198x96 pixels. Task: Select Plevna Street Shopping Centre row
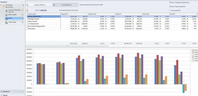[112, 26]
